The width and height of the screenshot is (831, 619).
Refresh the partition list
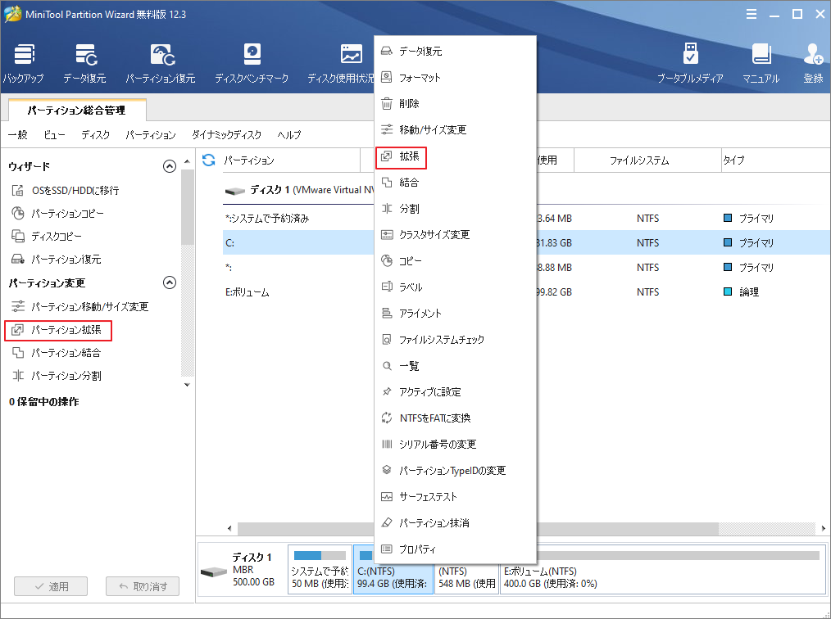pos(209,160)
